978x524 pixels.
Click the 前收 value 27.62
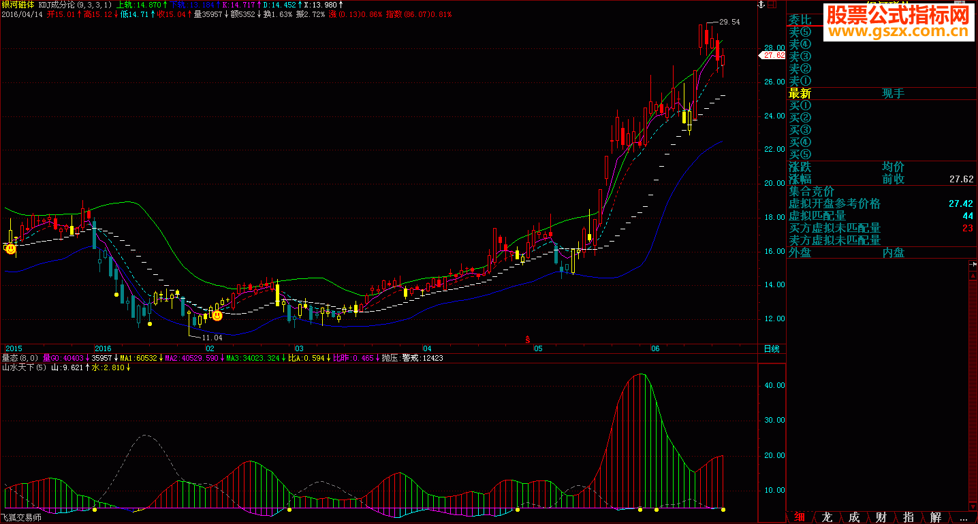961,179
